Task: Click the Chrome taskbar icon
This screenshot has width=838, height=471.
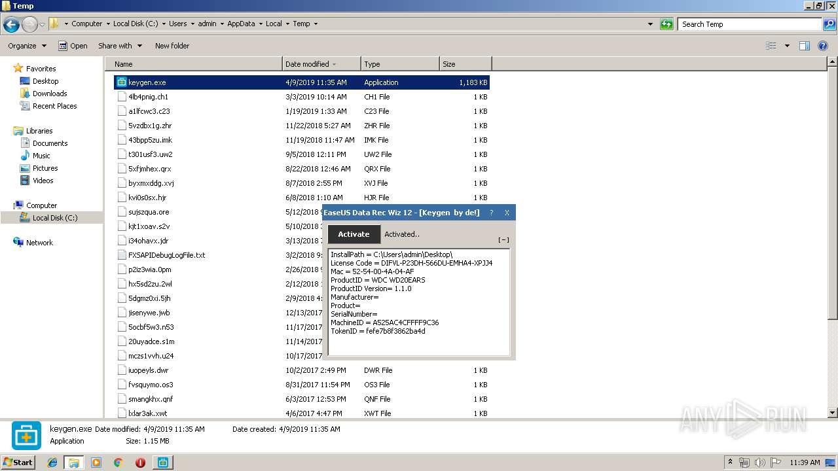Action: pos(118,462)
